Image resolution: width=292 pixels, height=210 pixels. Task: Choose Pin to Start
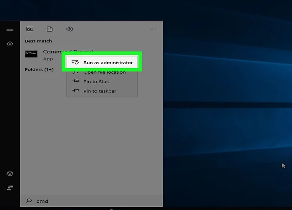point(96,82)
